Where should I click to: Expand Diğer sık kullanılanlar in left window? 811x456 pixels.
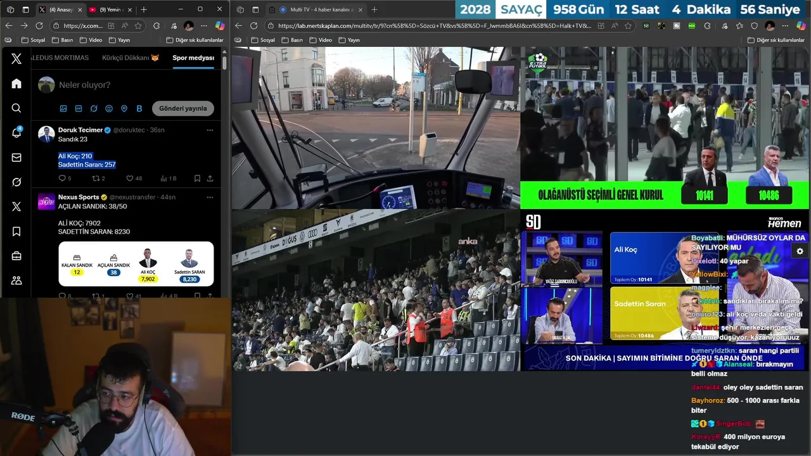point(195,40)
